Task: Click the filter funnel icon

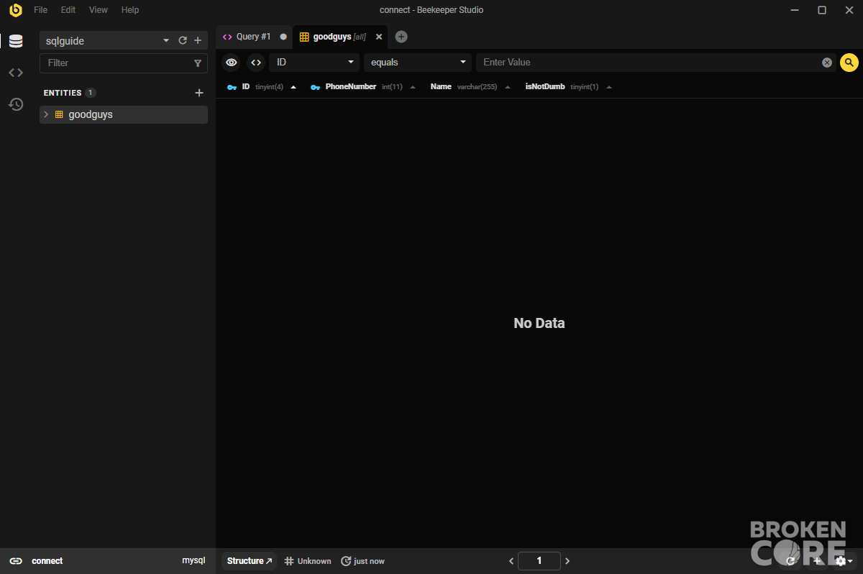Action: (198, 63)
